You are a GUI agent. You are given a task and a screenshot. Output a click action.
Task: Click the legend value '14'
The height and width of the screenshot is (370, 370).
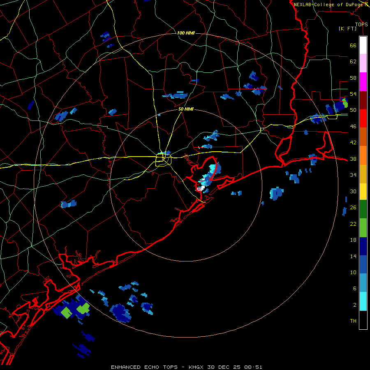(353, 256)
